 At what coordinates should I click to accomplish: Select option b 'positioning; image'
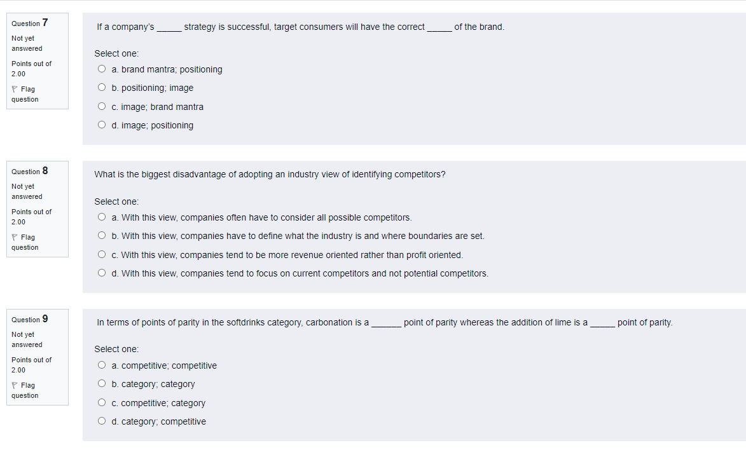[102, 88]
